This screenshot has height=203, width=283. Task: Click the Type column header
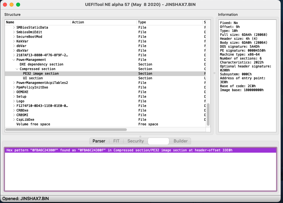click(x=169, y=22)
